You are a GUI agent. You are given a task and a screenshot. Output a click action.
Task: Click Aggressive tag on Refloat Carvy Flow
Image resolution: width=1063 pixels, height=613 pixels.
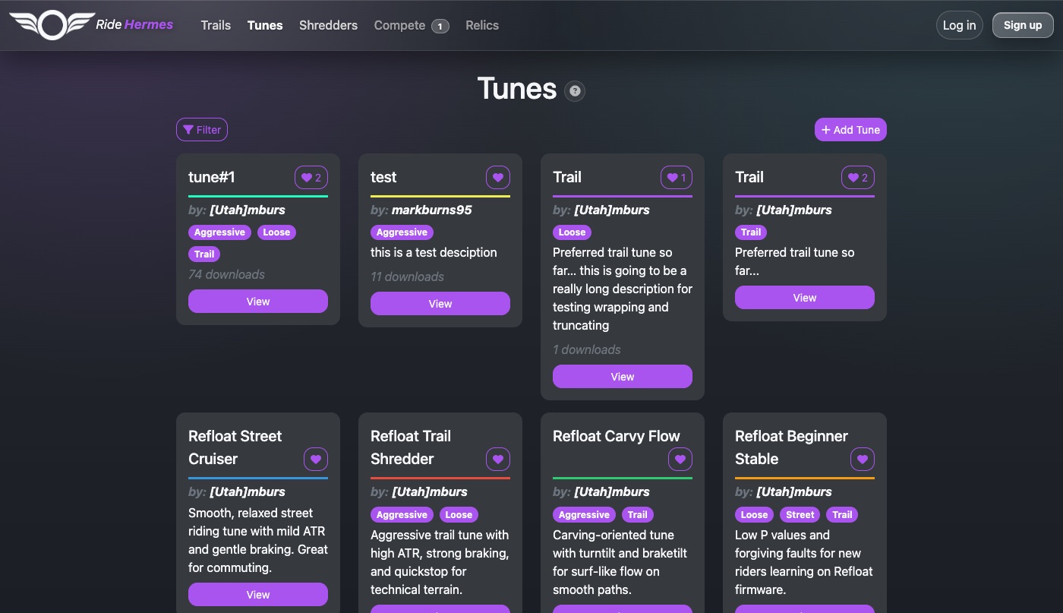point(584,515)
